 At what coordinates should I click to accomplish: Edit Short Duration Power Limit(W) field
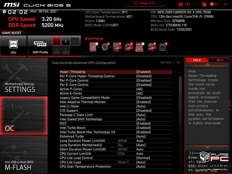click(x=140, y=149)
